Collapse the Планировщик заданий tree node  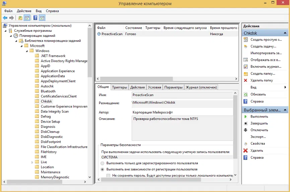click(11, 36)
